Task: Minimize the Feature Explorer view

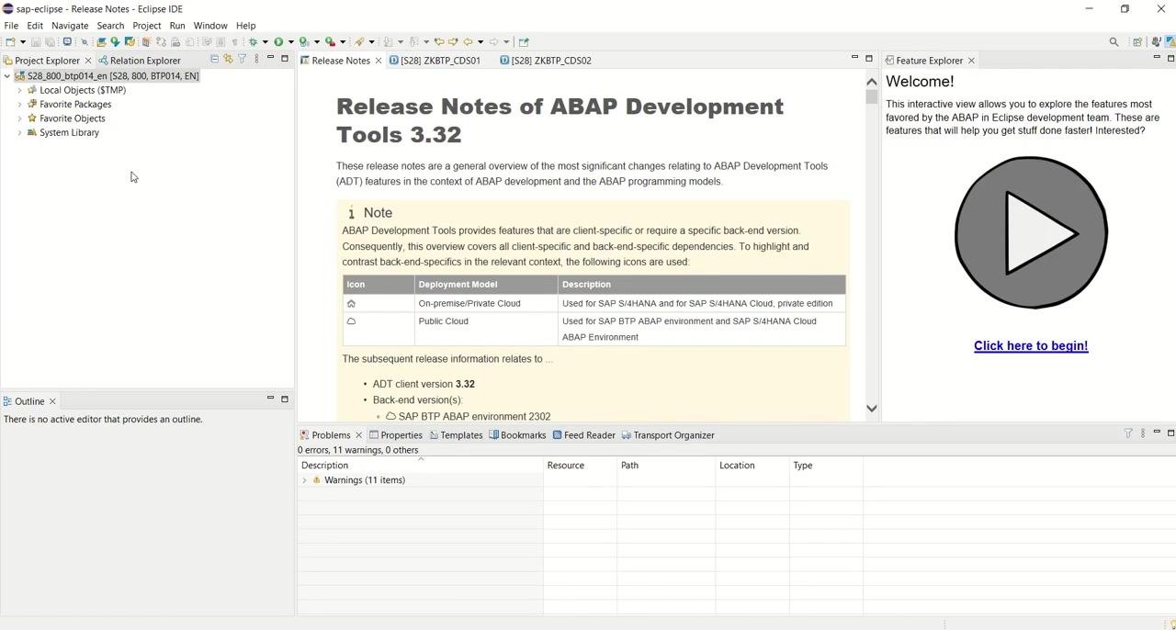Action: tap(1157, 59)
